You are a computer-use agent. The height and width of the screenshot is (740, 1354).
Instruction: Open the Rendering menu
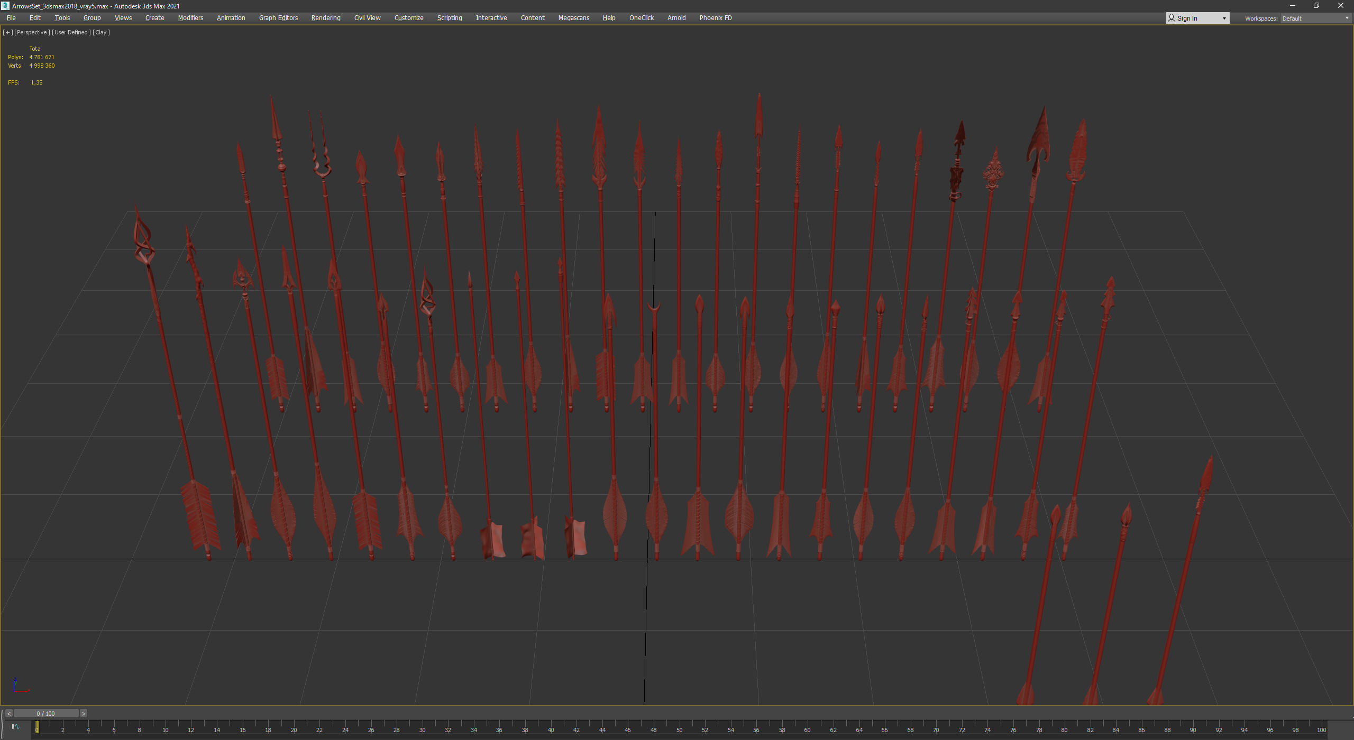(x=325, y=18)
